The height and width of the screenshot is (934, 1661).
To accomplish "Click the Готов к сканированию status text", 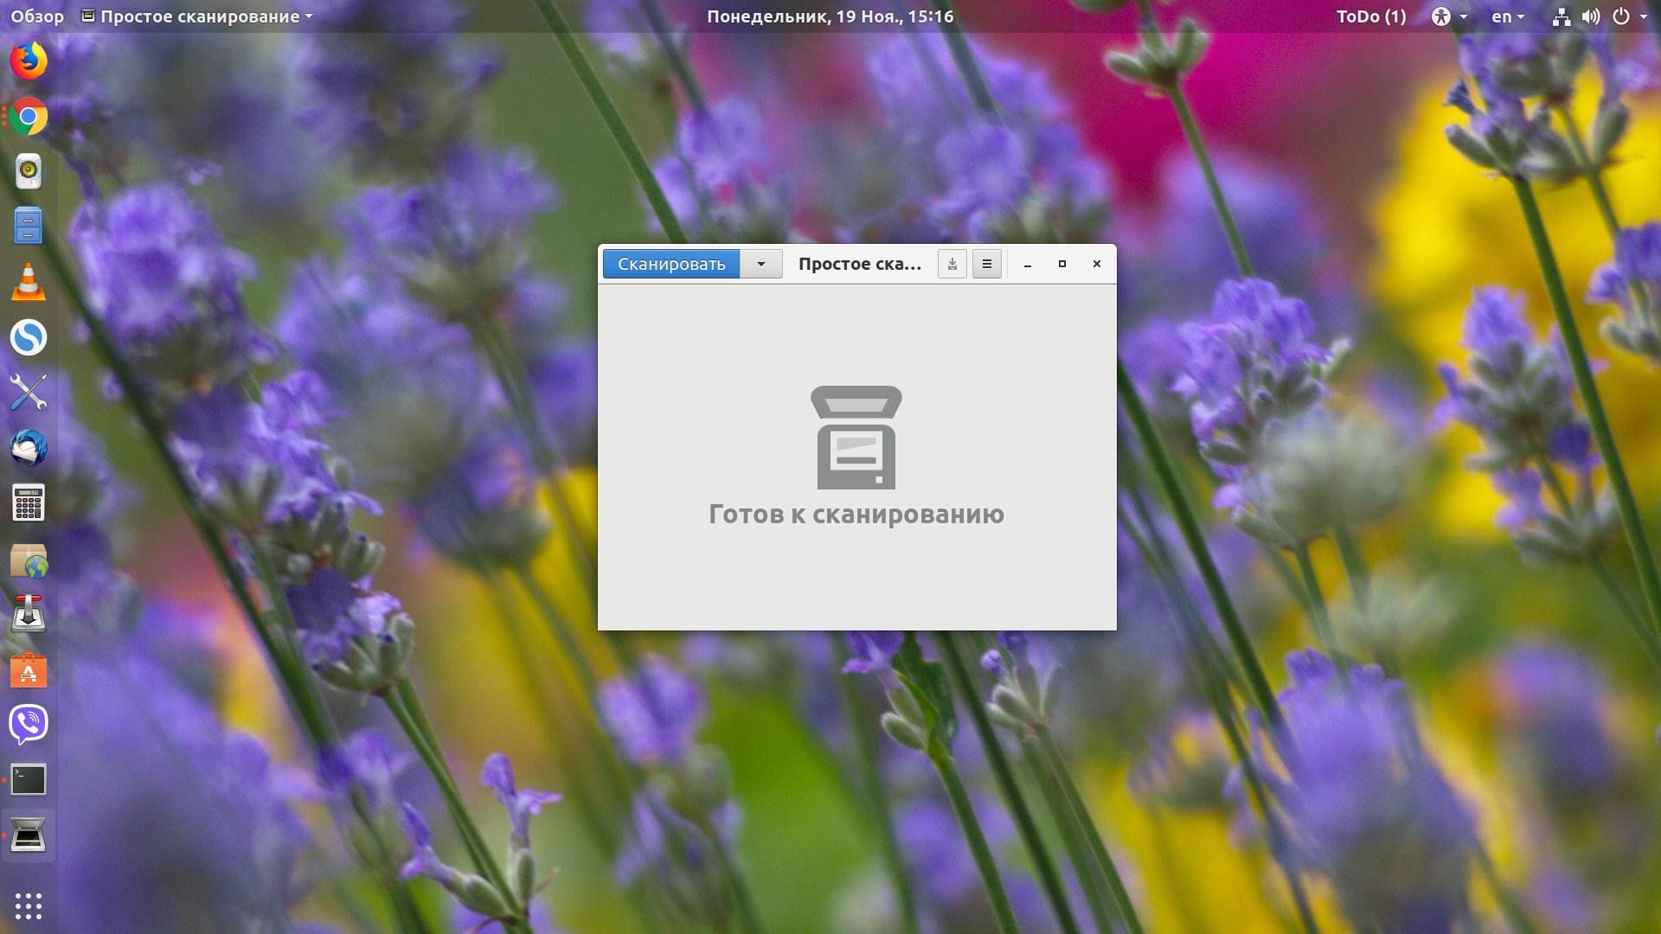I will coord(856,514).
